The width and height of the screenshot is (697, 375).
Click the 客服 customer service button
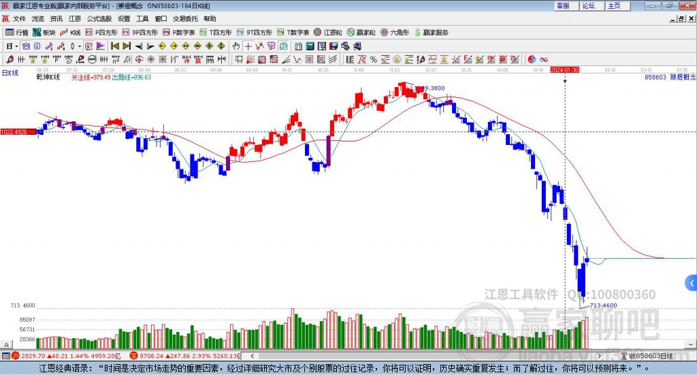[566, 5]
